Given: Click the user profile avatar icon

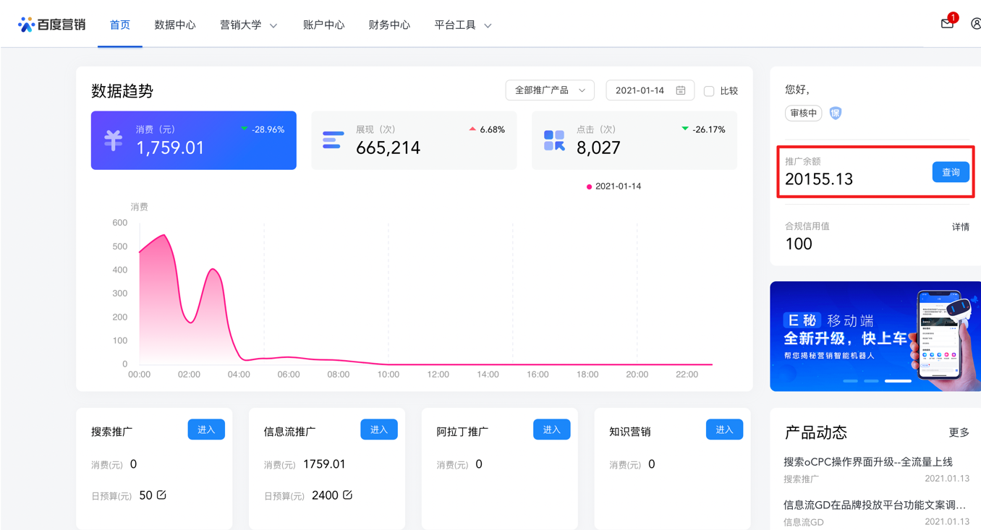Looking at the screenshot, I should (977, 24).
